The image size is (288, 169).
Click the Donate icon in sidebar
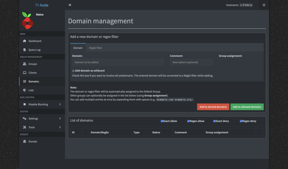(24, 142)
